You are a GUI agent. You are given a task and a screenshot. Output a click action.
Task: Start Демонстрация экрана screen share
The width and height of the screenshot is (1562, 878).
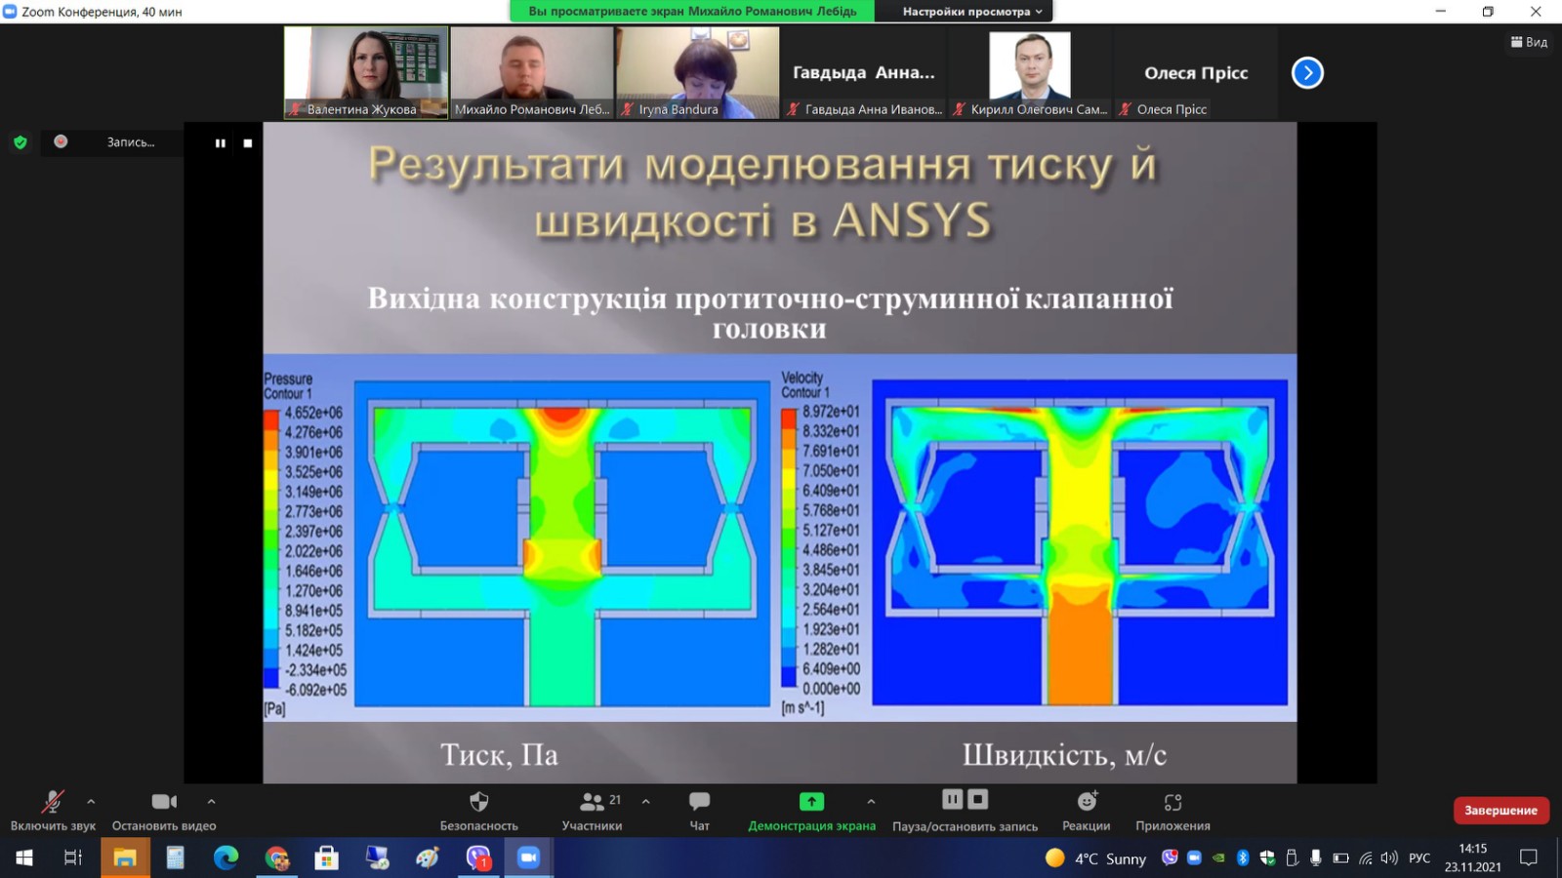pyautogui.click(x=811, y=802)
